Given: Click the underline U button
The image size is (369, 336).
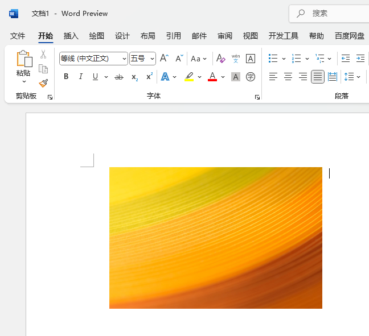Looking at the screenshot, I should (95, 77).
